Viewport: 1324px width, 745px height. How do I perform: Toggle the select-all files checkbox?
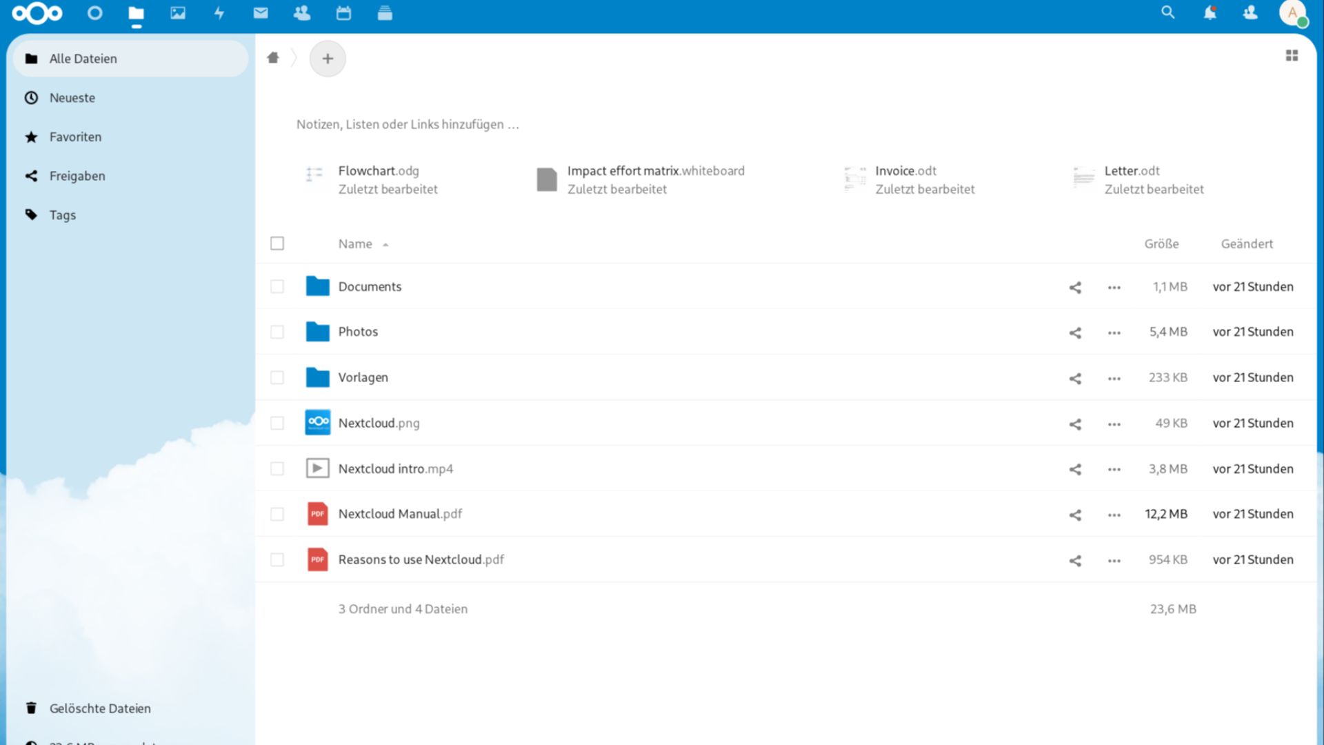277,244
